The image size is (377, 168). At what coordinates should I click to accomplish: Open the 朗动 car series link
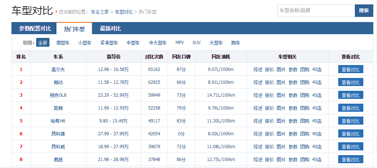58,82
